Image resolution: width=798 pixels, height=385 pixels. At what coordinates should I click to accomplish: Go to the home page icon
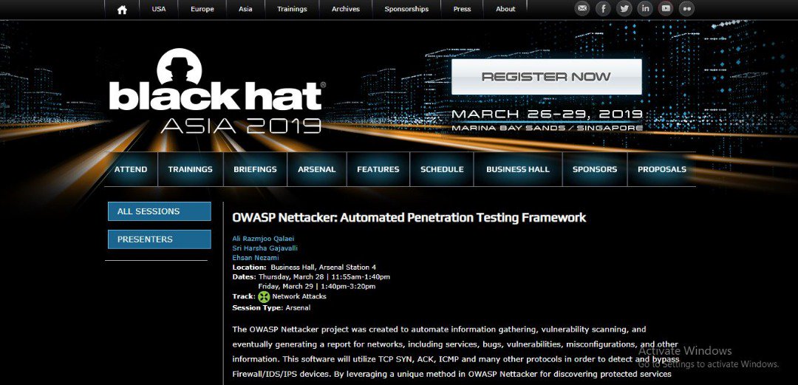coord(122,9)
